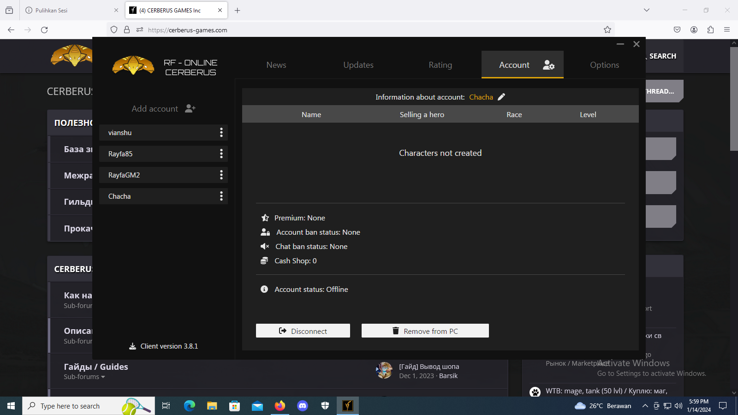List all browser tabs dropdown
This screenshot has width=738, height=415.
coord(647,10)
